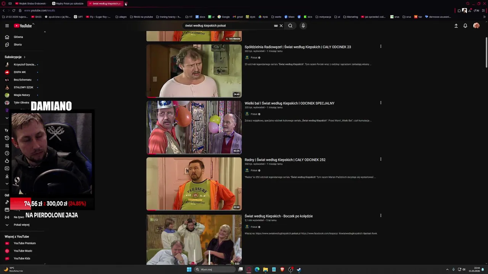Open options menu for Radny video

(x=380, y=159)
